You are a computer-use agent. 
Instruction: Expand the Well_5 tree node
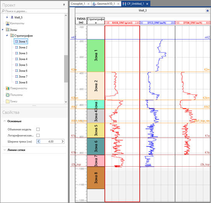pos(7,17)
